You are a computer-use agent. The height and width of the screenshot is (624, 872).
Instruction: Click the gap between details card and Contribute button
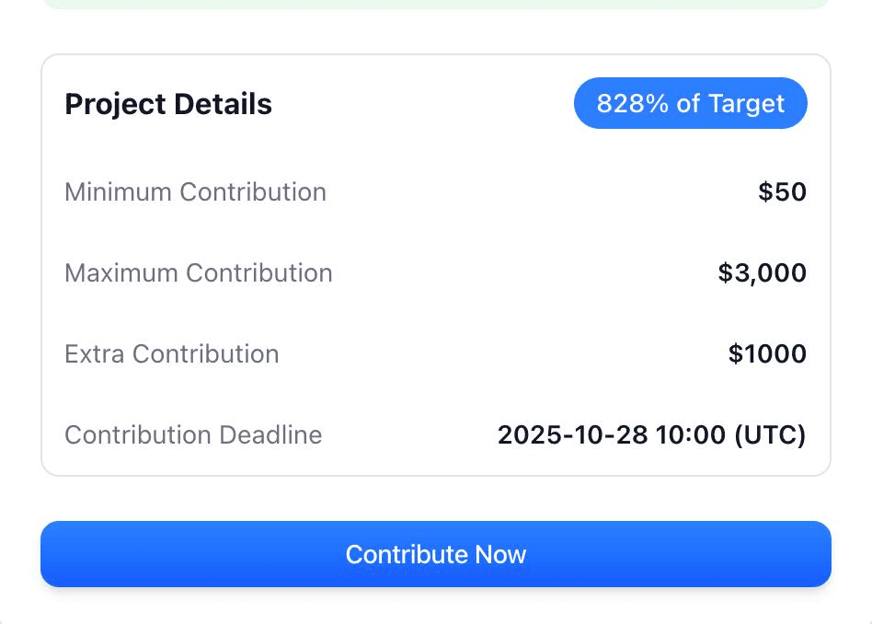436,499
